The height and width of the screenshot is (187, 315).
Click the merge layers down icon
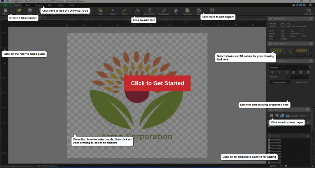[288, 116]
